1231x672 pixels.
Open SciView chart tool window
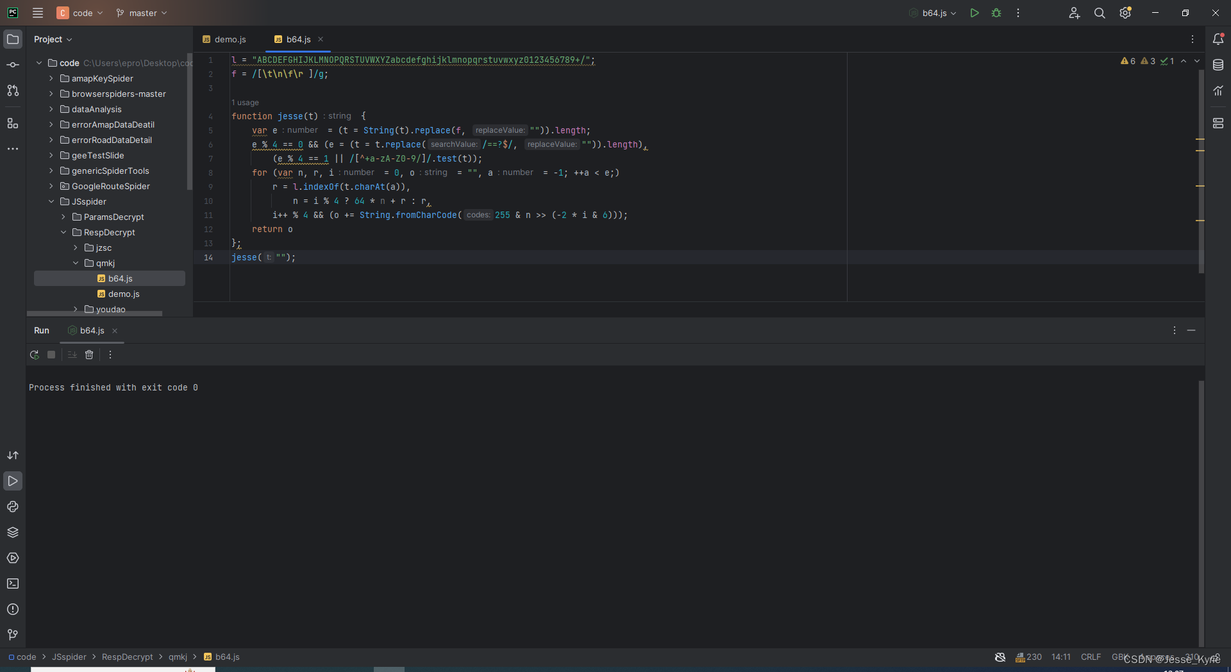(x=1218, y=90)
